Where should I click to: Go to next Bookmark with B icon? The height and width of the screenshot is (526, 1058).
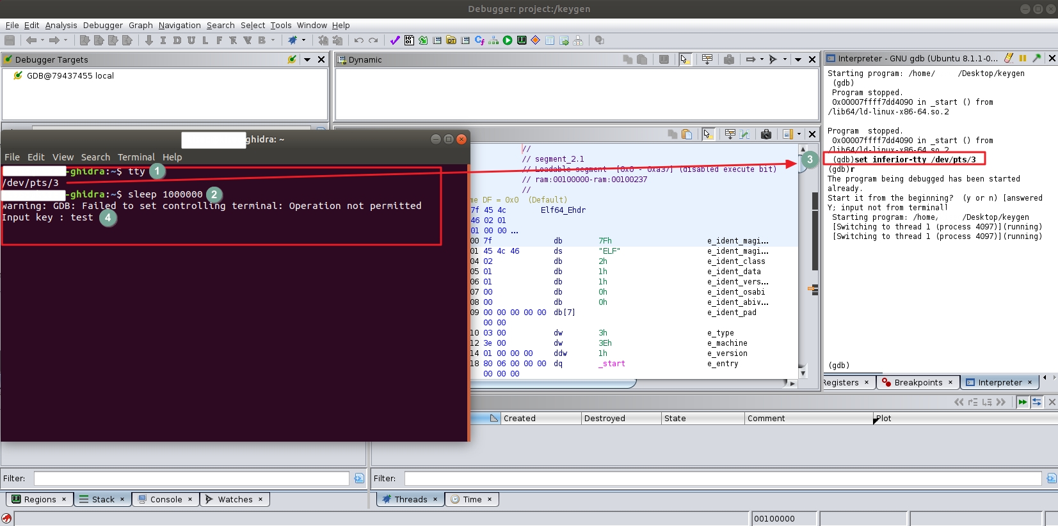click(x=262, y=40)
